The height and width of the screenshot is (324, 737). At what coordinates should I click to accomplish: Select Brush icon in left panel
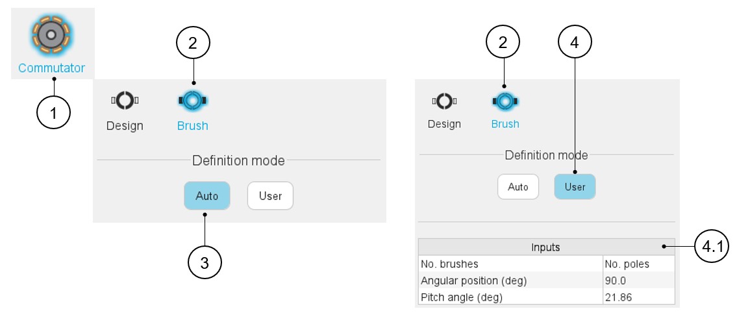[x=192, y=101]
